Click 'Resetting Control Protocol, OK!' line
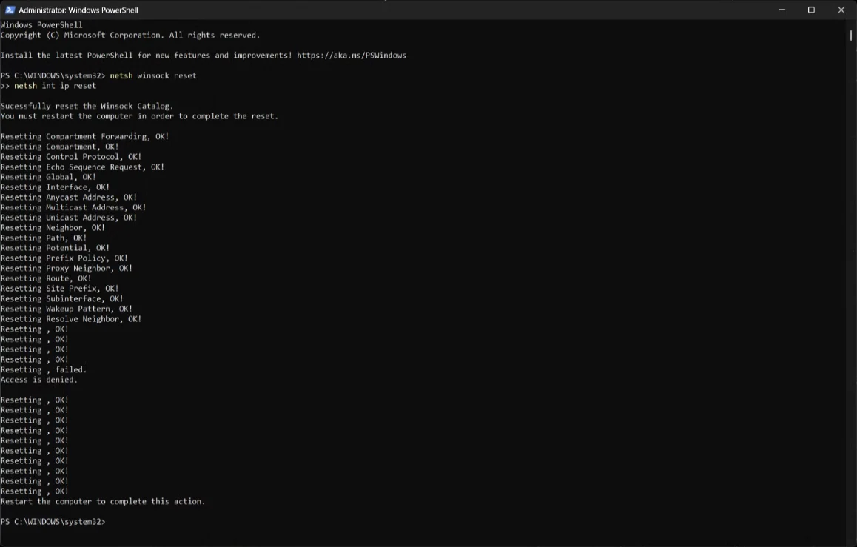 pos(71,156)
